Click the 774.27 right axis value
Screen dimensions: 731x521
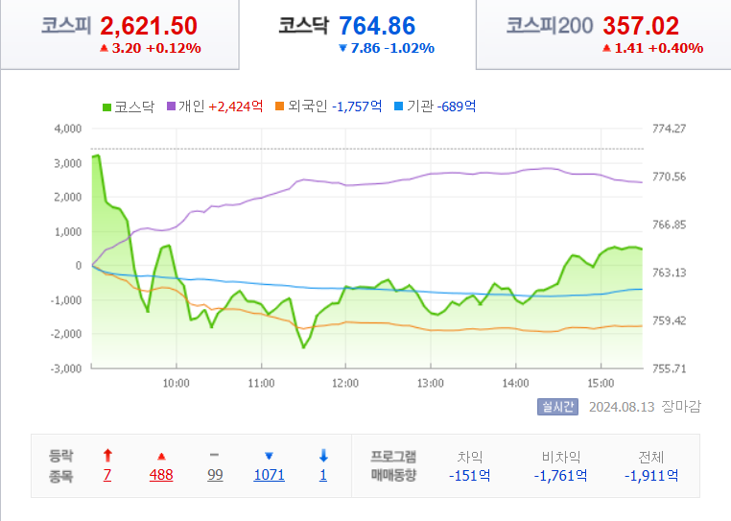(669, 129)
